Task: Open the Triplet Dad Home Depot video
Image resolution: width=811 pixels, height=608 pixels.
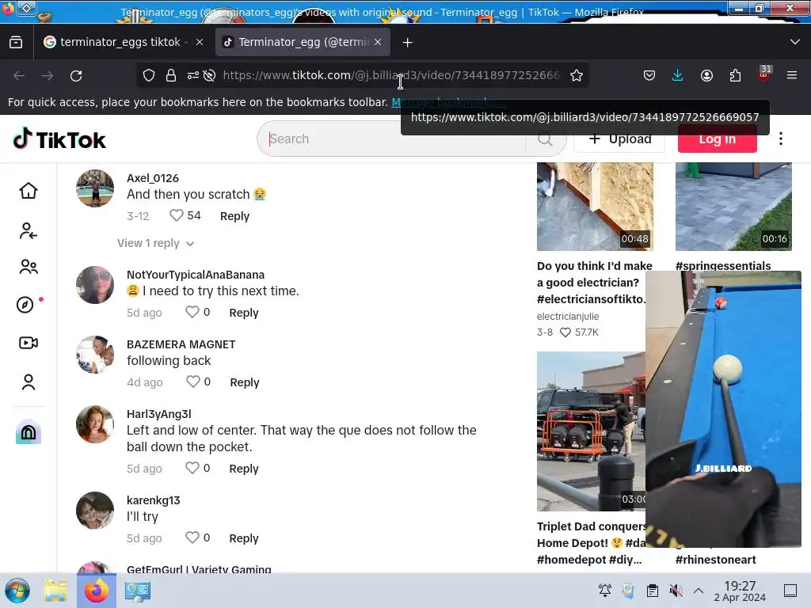Action: point(591,431)
